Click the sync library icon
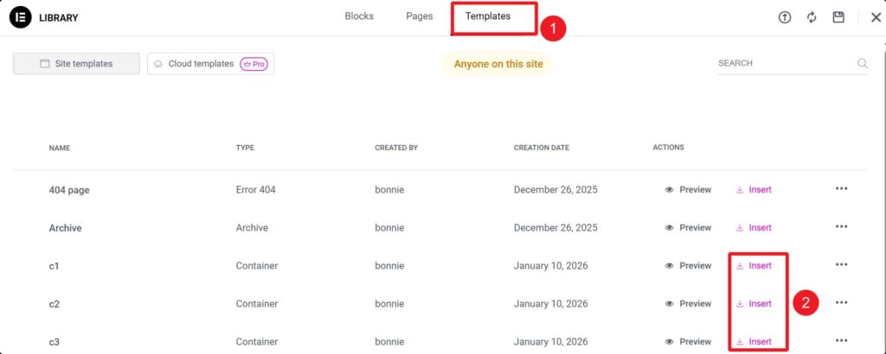The width and height of the screenshot is (886, 354). click(812, 17)
